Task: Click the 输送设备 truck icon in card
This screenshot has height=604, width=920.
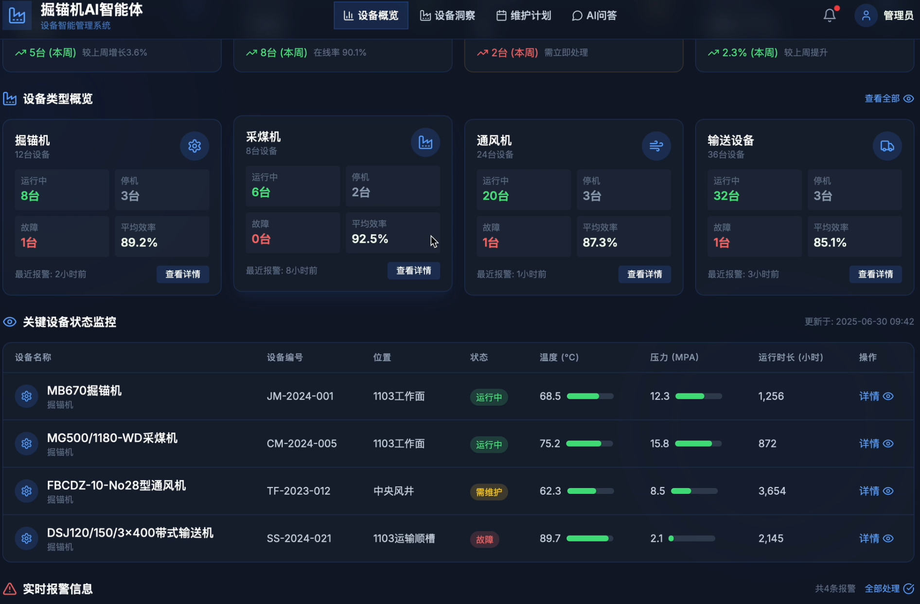Action: 887,146
